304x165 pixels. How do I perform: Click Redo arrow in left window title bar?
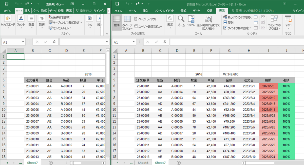click(27, 4)
